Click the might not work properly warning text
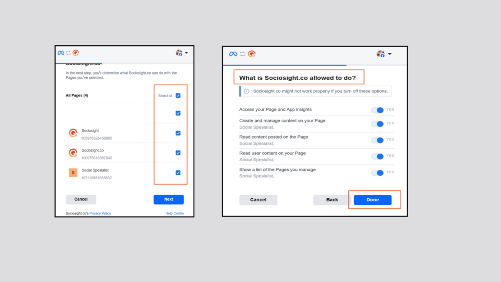The width and height of the screenshot is (501, 282). click(x=320, y=91)
